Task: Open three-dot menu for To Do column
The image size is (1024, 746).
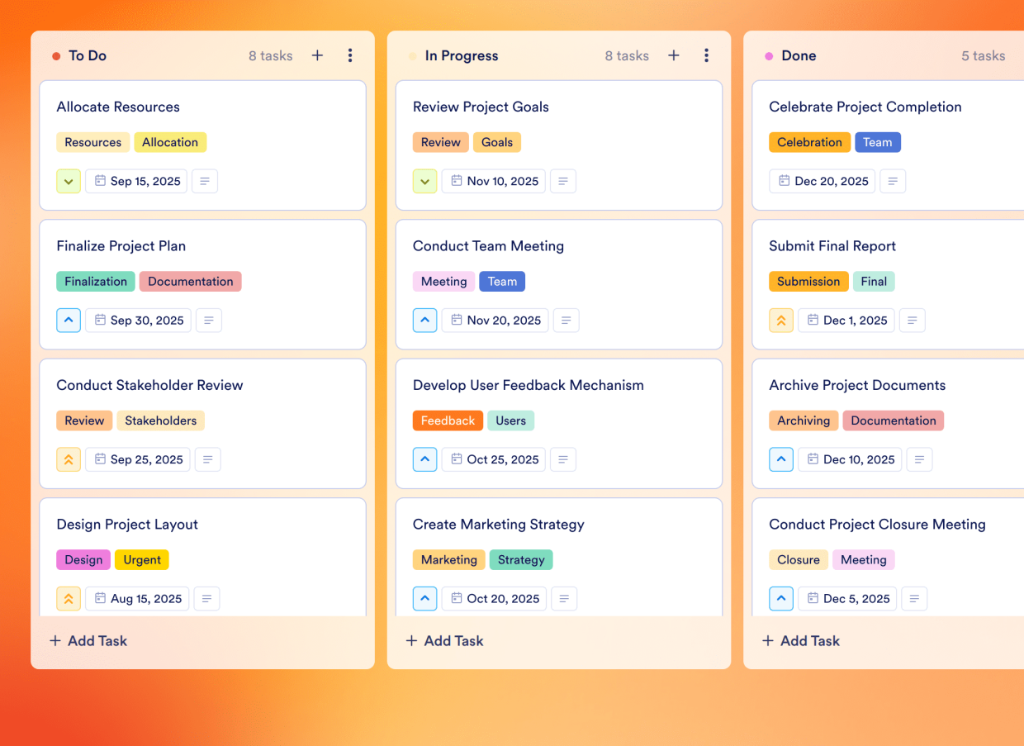Action: coord(350,55)
